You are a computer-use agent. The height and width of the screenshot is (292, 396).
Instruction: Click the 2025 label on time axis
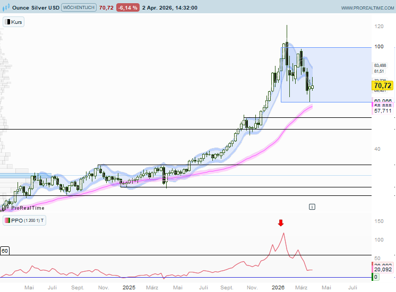tap(129, 287)
